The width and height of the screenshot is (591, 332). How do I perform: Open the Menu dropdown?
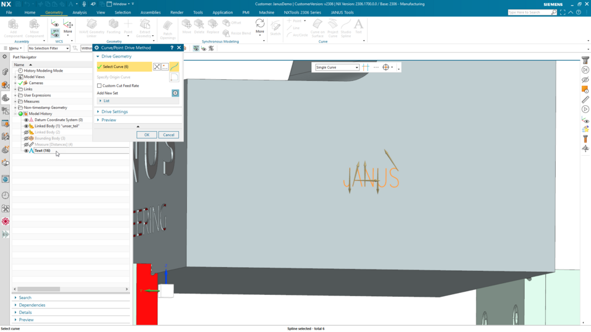13,48
